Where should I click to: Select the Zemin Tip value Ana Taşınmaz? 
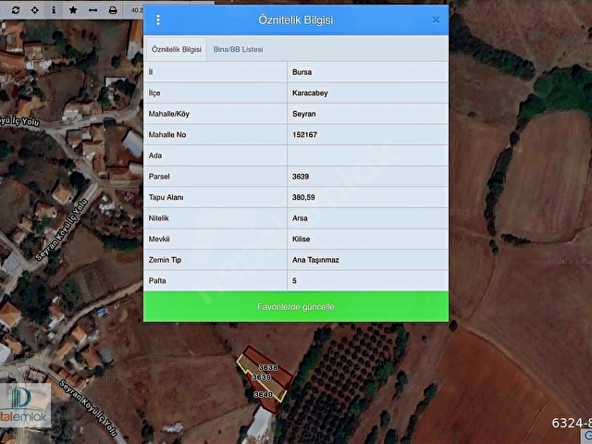(x=315, y=260)
